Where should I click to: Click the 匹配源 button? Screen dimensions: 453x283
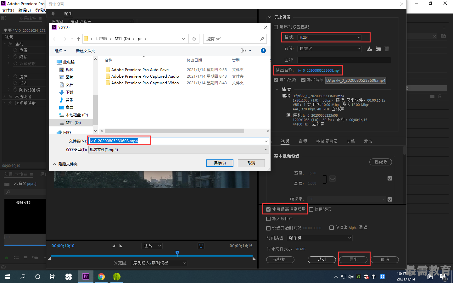coord(381,162)
